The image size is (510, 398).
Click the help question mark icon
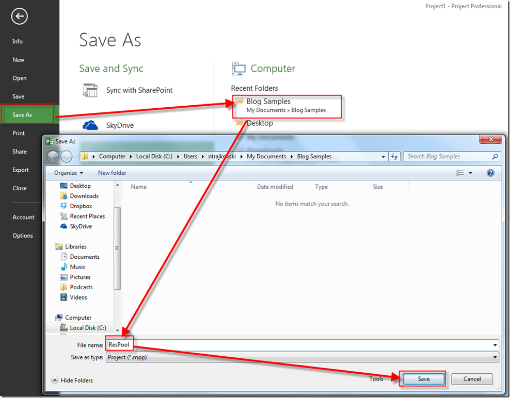[490, 173]
